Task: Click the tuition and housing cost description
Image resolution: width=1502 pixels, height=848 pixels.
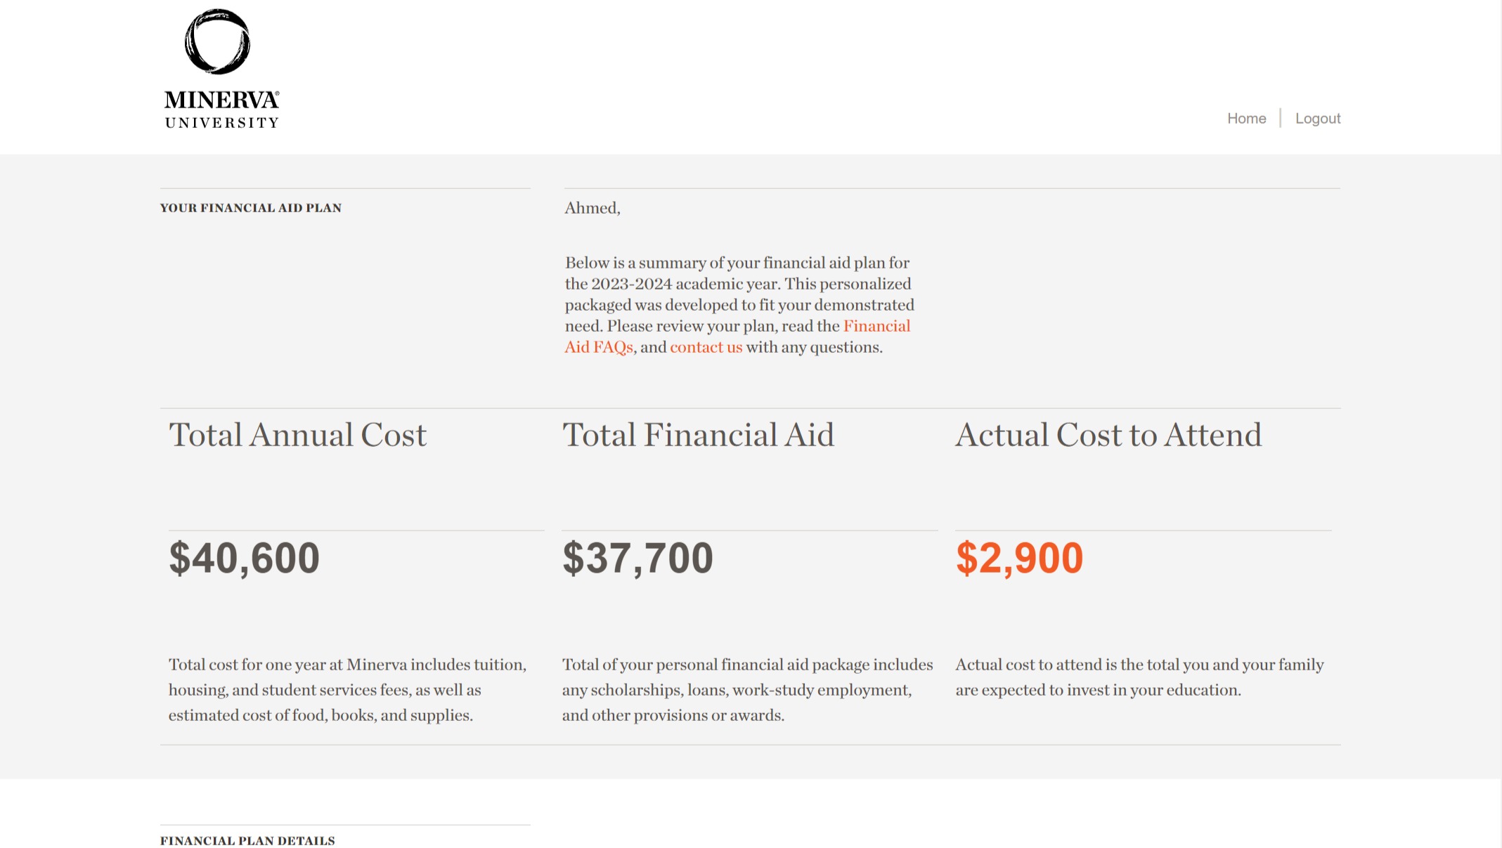Action: tap(347, 690)
